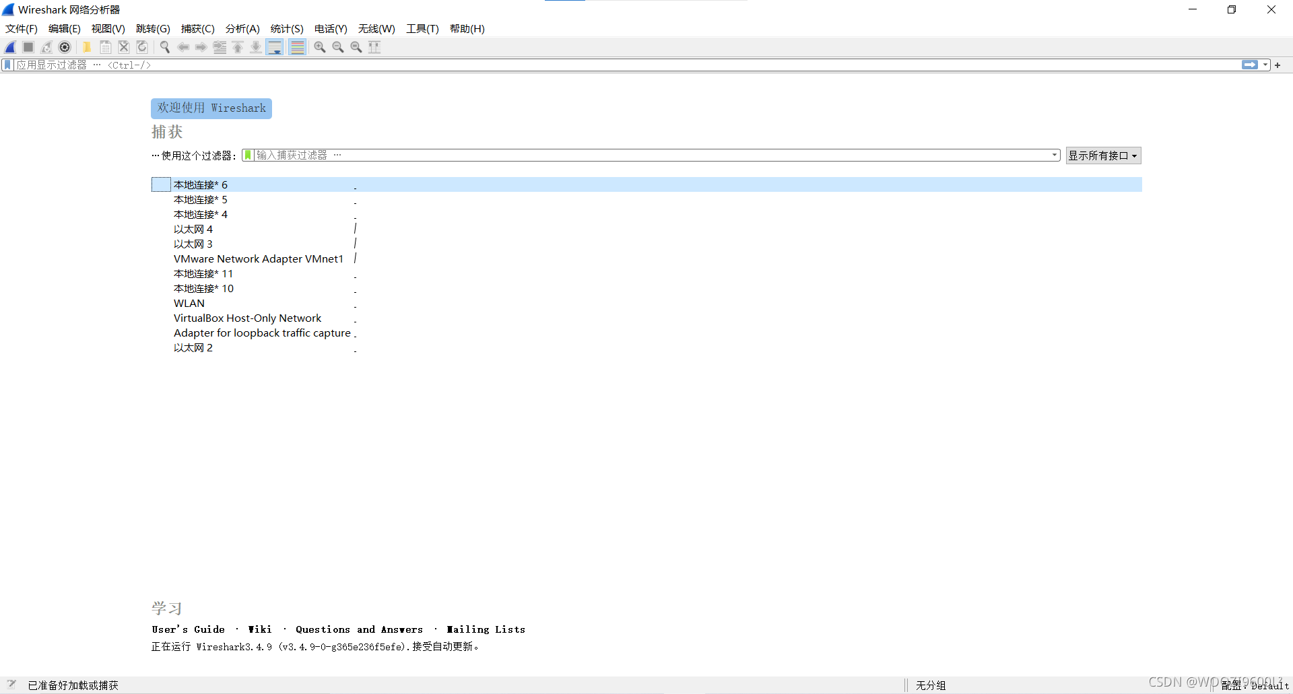The image size is (1293, 694).
Task: Select interface 本地连接* 10
Action: coord(646,288)
